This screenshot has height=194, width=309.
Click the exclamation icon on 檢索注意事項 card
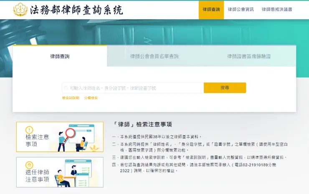click(x=29, y=130)
